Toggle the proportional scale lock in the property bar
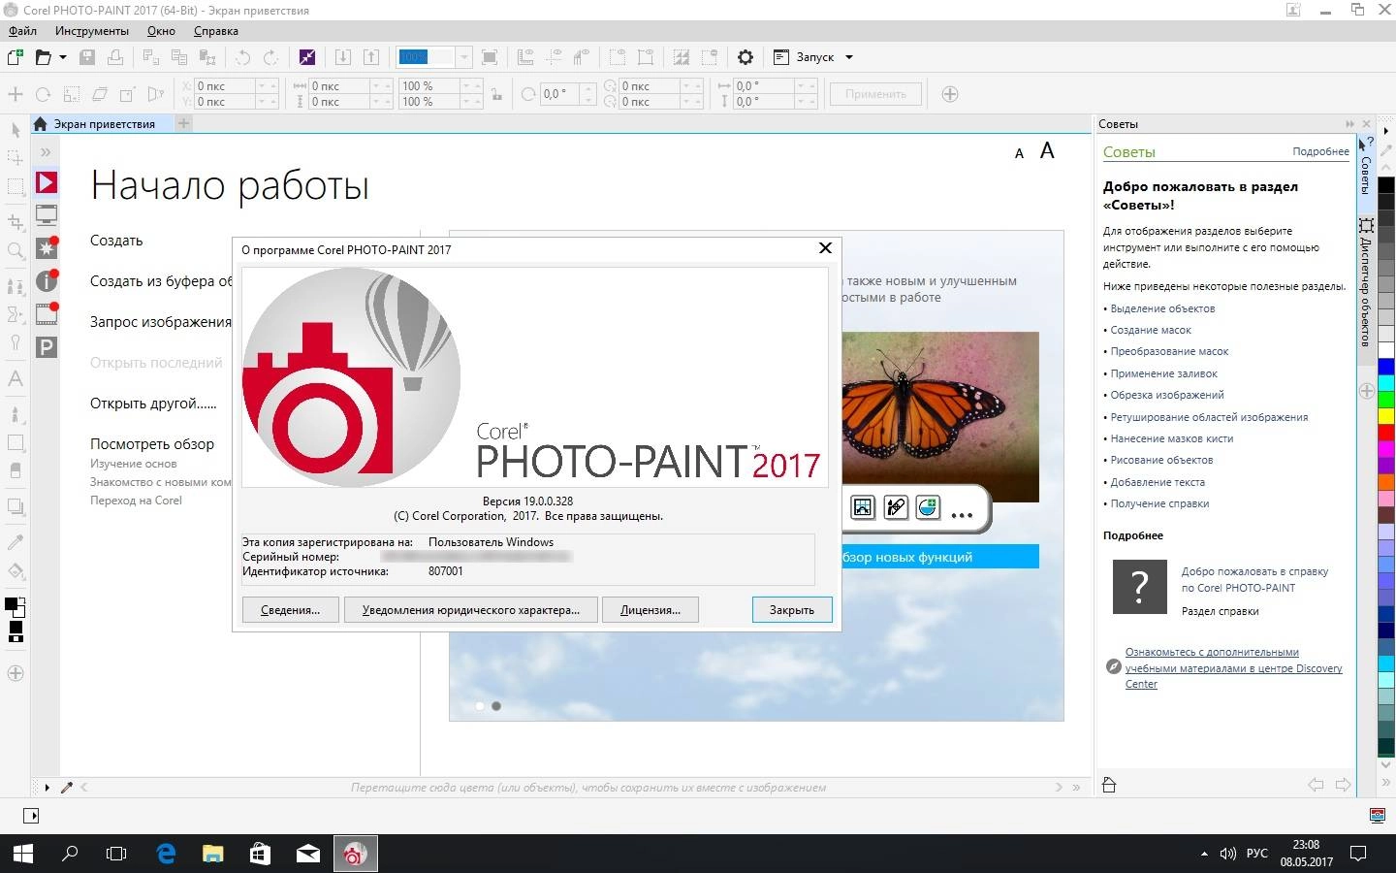The image size is (1396, 873). pyautogui.click(x=498, y=95)
